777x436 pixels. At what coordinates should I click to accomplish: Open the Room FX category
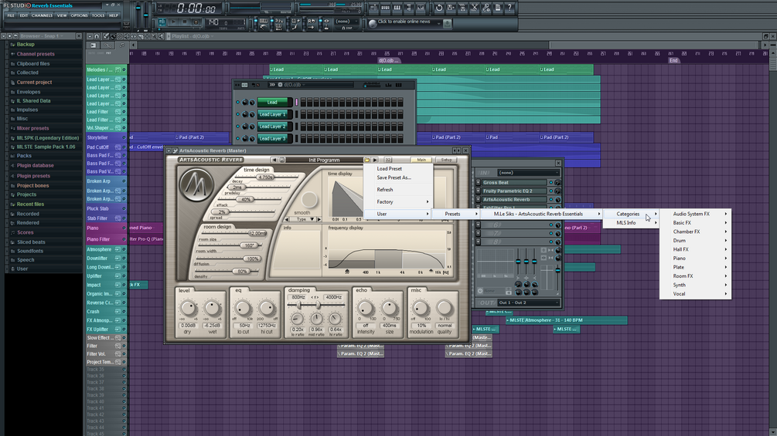point(695,276)
